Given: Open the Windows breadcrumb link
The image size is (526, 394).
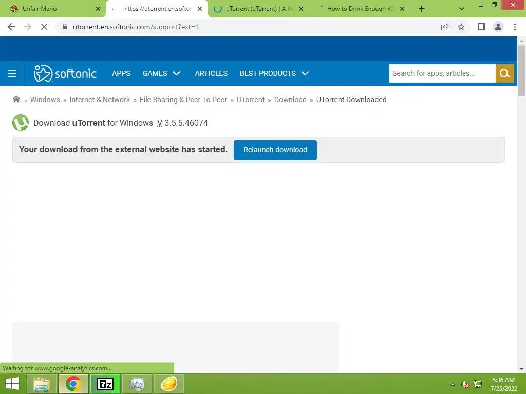Looking at the screenshot, I should click(45, 100).
